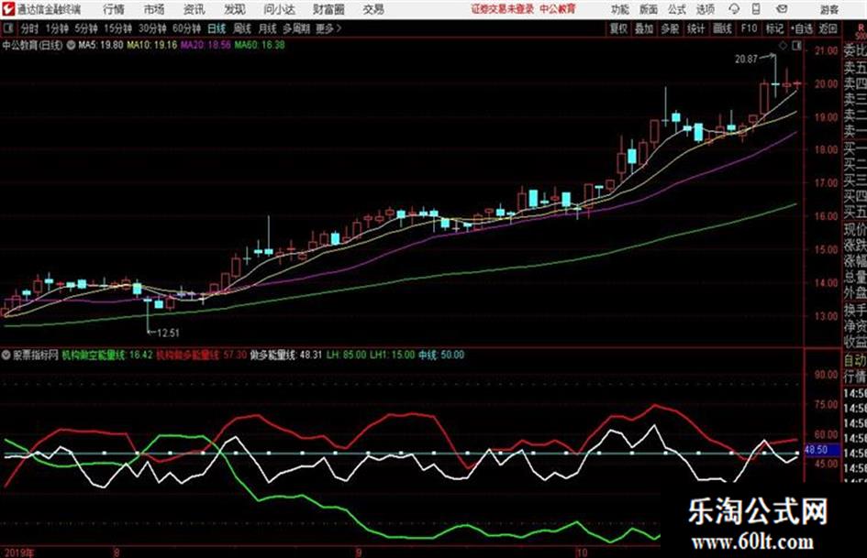This screenshot has width=867, height=558.
Task: Open the 选项 menu
Action: tap(706, 9)
